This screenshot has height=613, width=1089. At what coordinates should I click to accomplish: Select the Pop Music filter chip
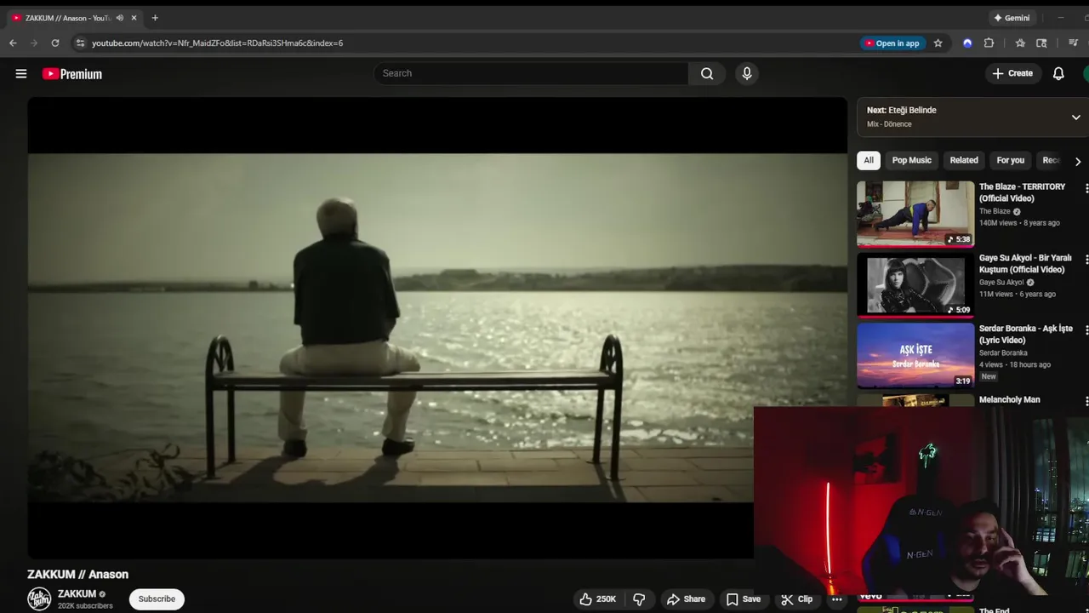911,160
